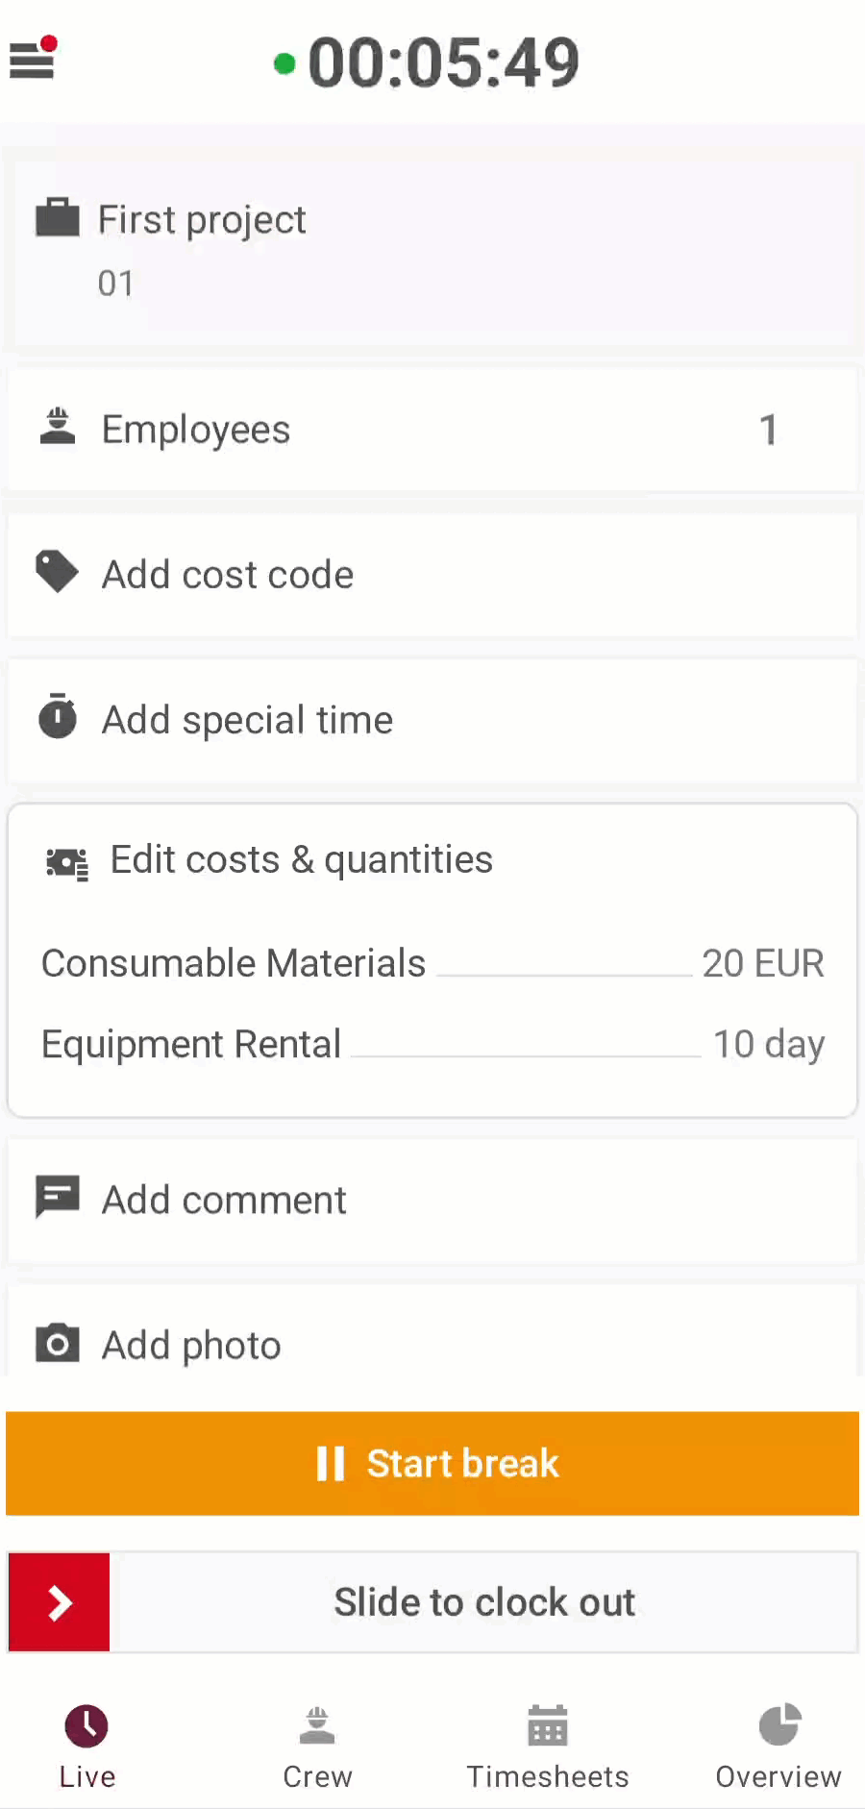Tap the running timer display
This screenshot has width=865, height=1809.
(x=442, y=63)
